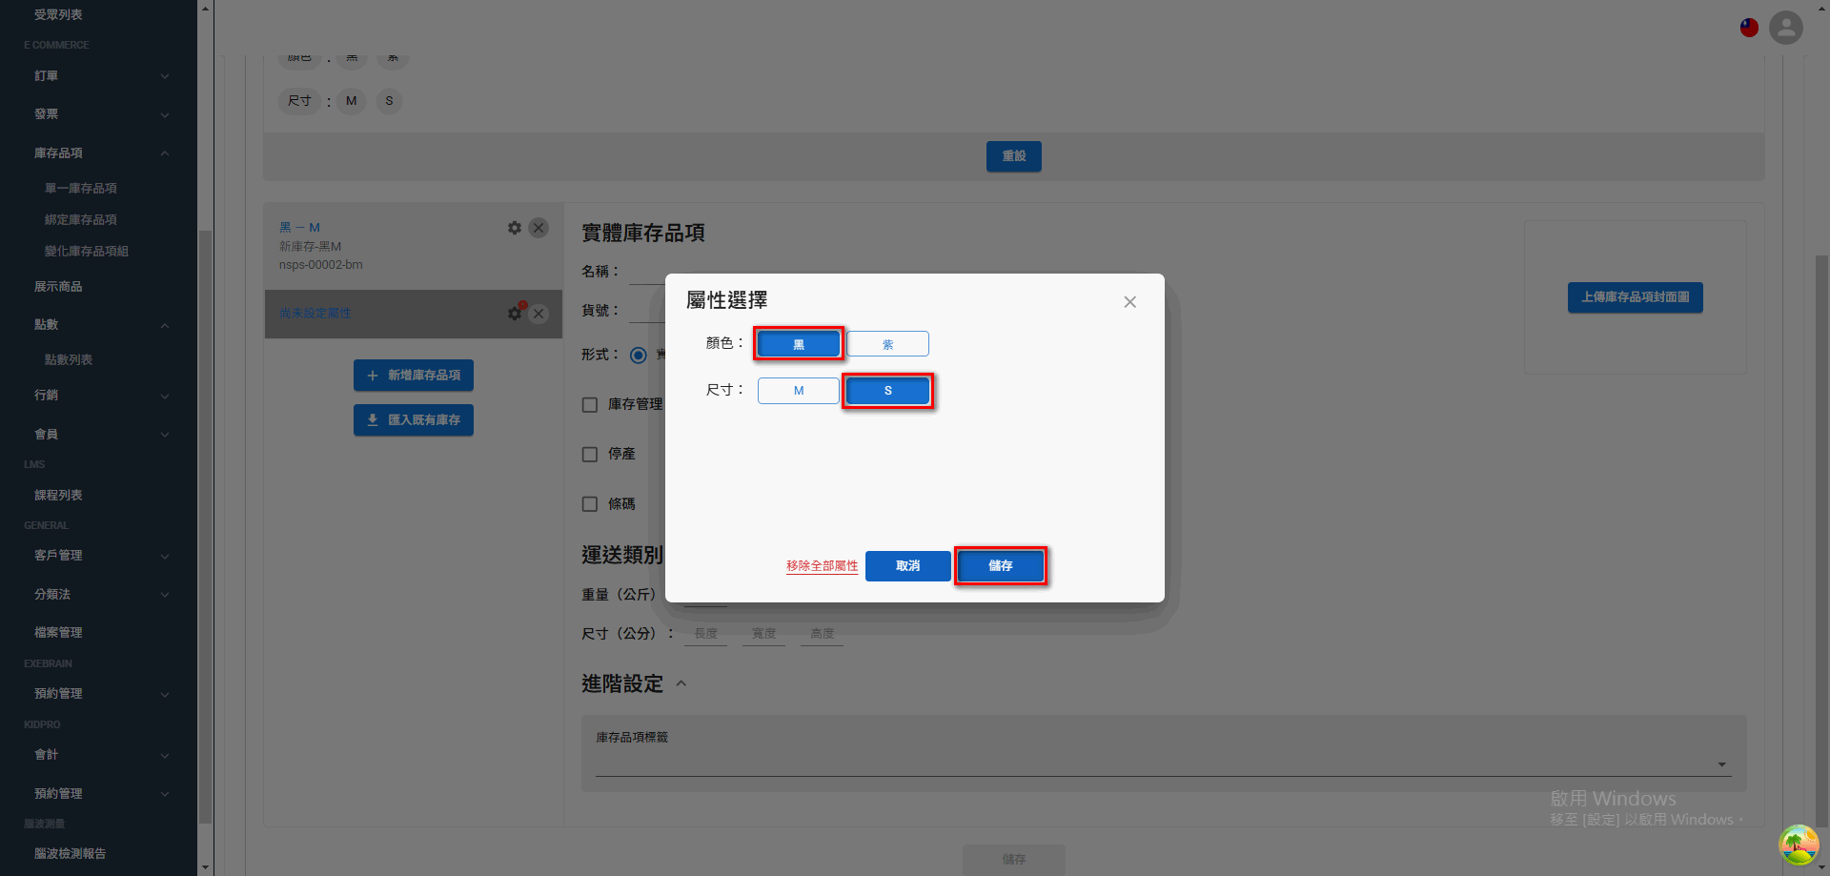Click 上傳庫存品項封面圖 button
This screenshot has height=876, width=1830.
coord(1636,297)
